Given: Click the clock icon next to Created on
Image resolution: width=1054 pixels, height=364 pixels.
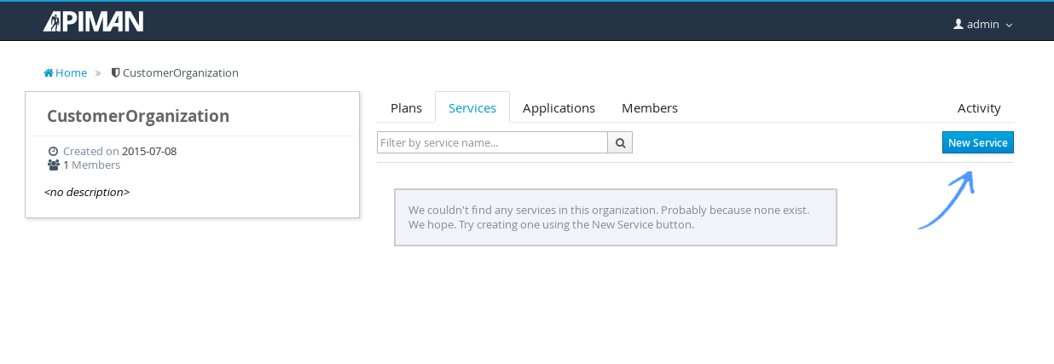Looking at the screenshot, I should 53,152.
